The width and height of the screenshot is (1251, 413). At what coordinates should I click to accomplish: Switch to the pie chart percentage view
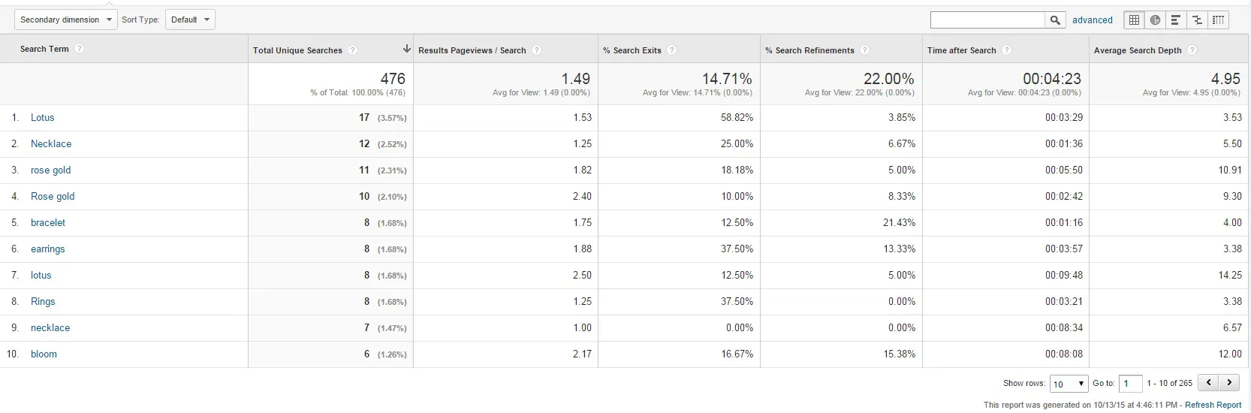click(x=1155, y=20)
